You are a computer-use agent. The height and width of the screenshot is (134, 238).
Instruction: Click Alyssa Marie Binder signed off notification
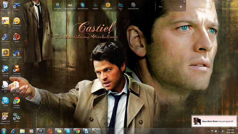pyautogui.click(x=214, y=121)
